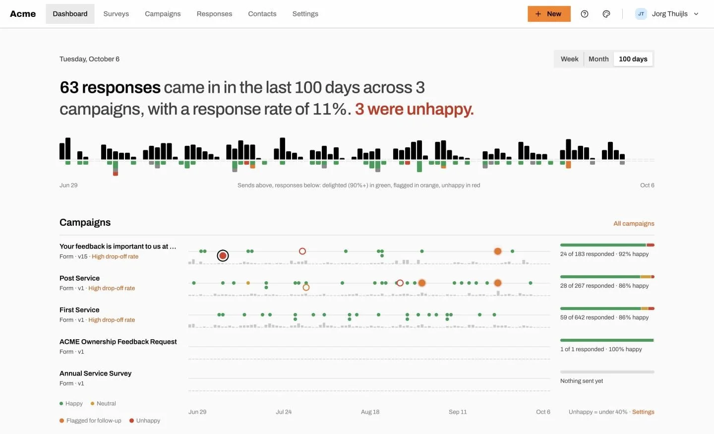Screen dimensions: 714x434
Task: Open the ACME Ownership Feedback Request campaign
Action: tap(118, 342)
